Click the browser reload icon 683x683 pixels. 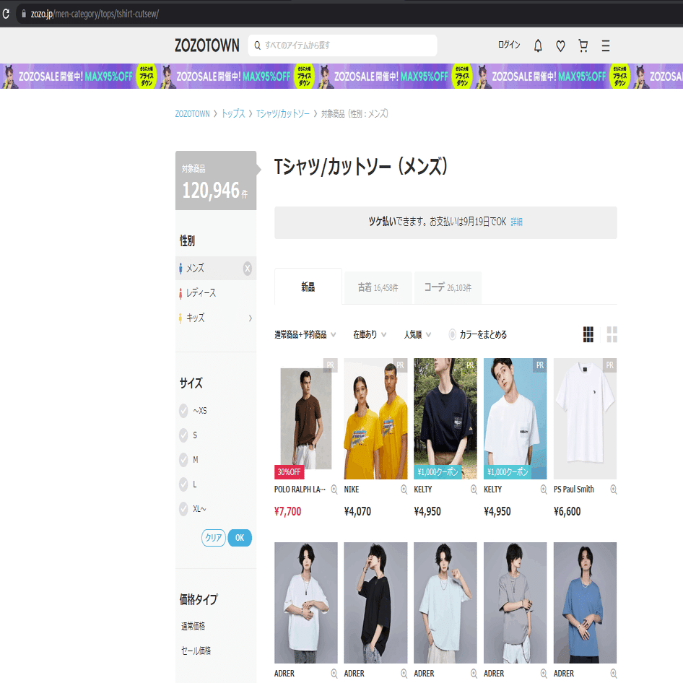[x=6, y=14]
